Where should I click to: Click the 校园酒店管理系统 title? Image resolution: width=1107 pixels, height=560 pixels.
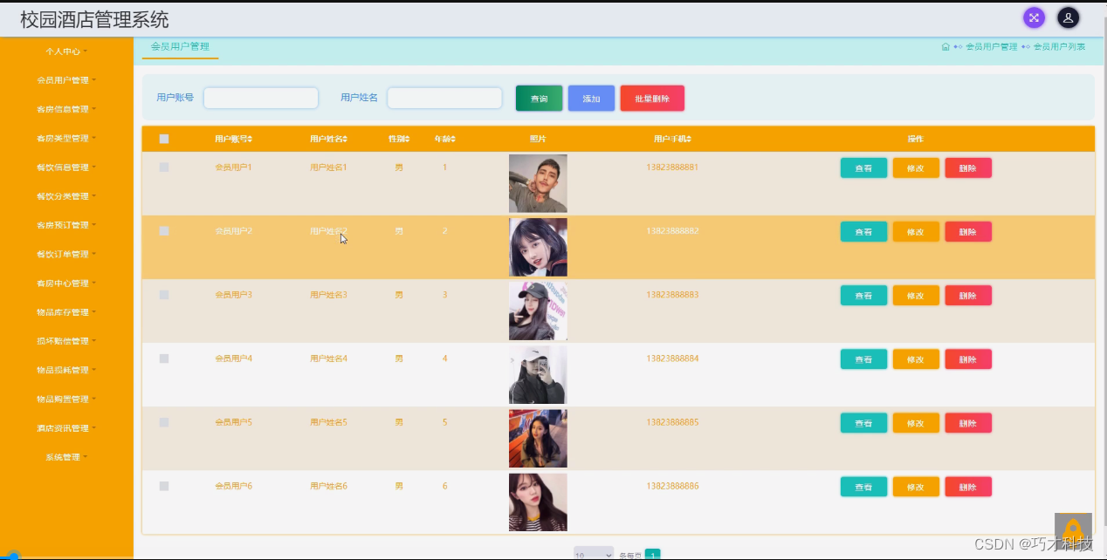(x=94, y=19)
